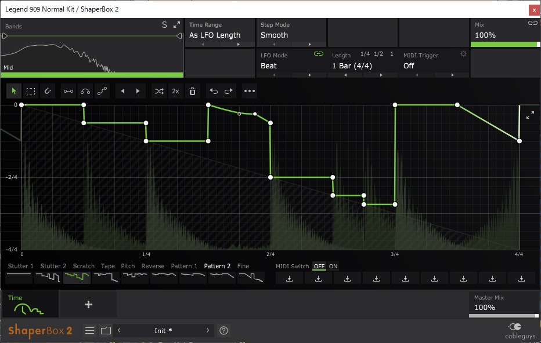Save wave to the last MIDI Switch slot
The height and width of the screenshot is (343, 541).
click(521, 278)
